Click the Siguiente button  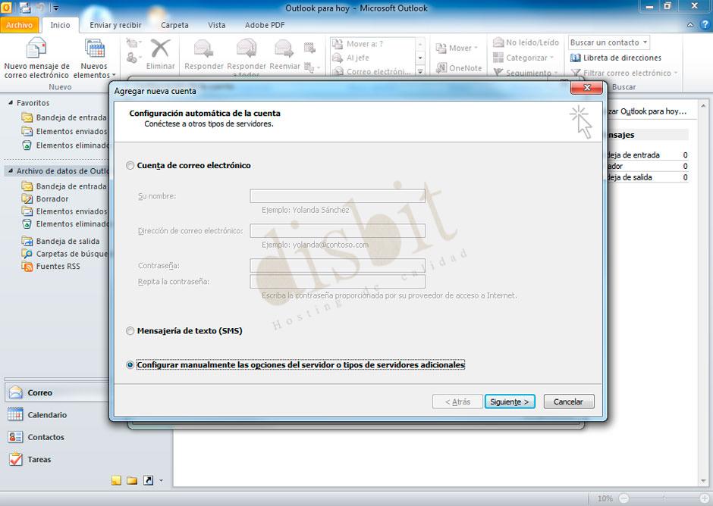[x=510, y=401]
